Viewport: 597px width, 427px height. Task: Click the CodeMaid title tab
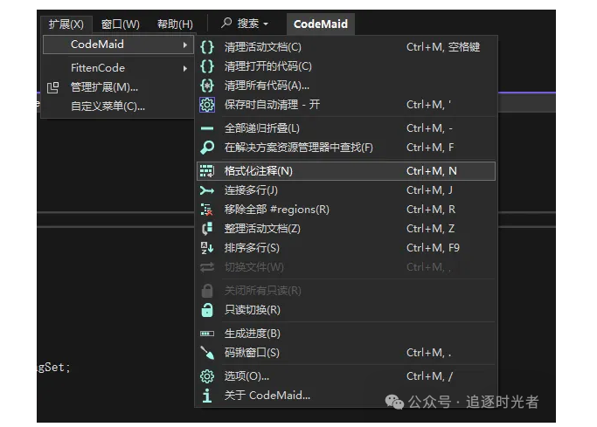tap(321, 24)
